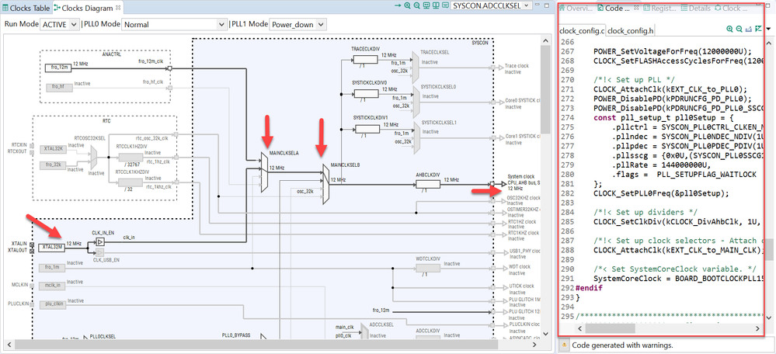
Task: Click the #endif line in code
Action: (590, 287)
